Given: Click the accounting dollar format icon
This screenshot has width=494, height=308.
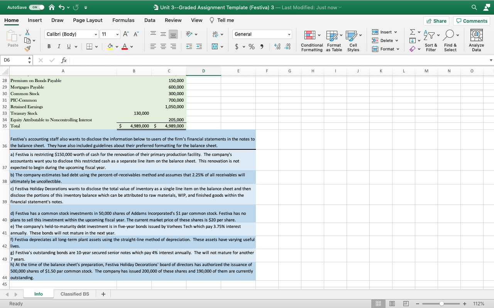Looking at the screenshot, I should click(236, 47).
